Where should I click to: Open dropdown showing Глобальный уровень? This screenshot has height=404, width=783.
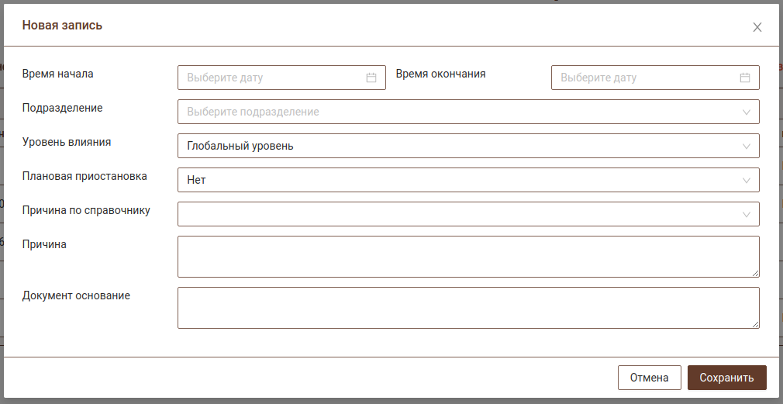tap(457, 146)
